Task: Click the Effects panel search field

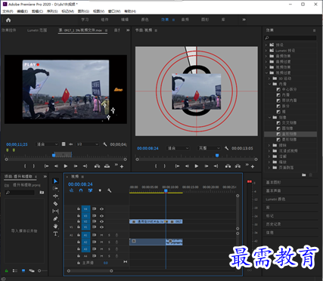Action: pos(290,38)
